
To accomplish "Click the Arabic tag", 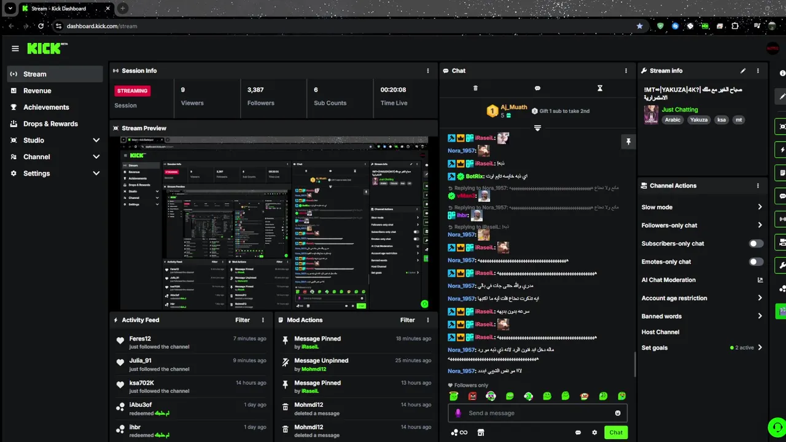I will point(672,120).
